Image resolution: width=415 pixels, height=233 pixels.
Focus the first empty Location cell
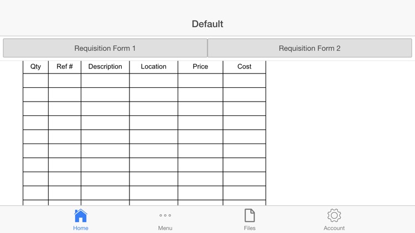[153, 81]
